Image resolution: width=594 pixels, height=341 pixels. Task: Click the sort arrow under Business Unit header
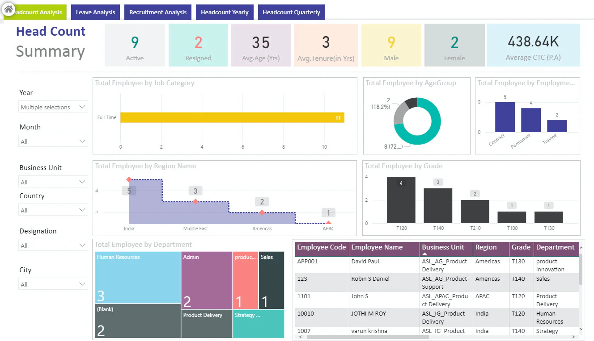pos(424,254)
